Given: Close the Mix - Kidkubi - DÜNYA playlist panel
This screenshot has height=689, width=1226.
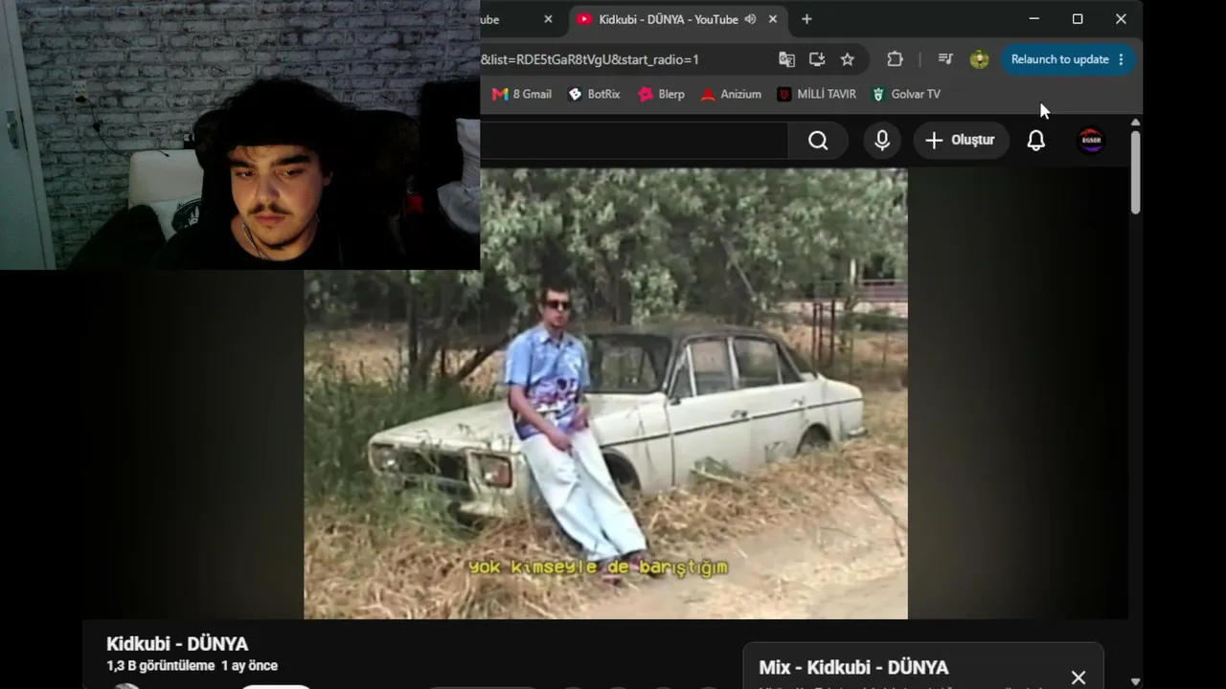Looking at the screenshot, I should tap(1078, 678).
